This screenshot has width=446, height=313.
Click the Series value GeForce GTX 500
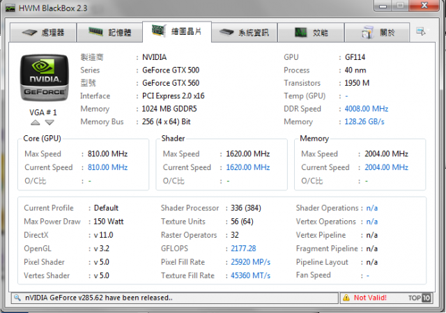[171, 70]
